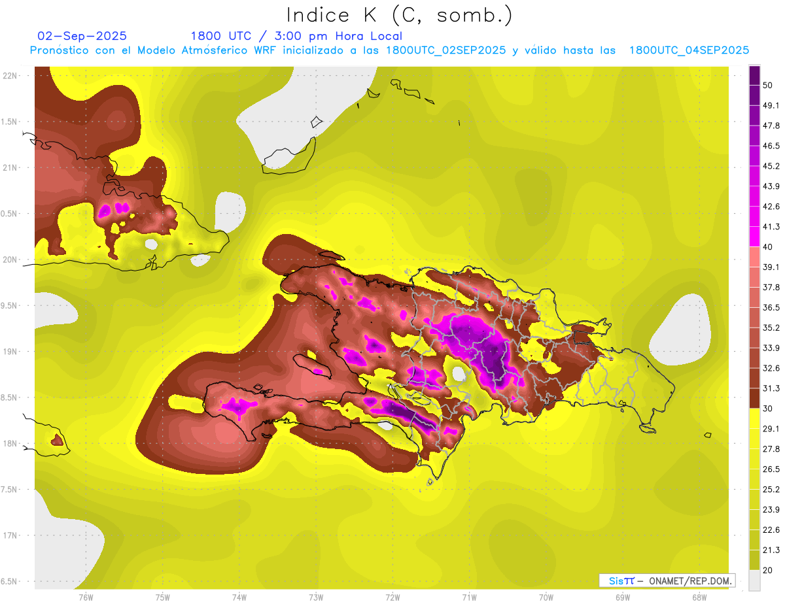Click the olive swatch between 20 and 21.3
785x606 pixels.
point(754,560)
